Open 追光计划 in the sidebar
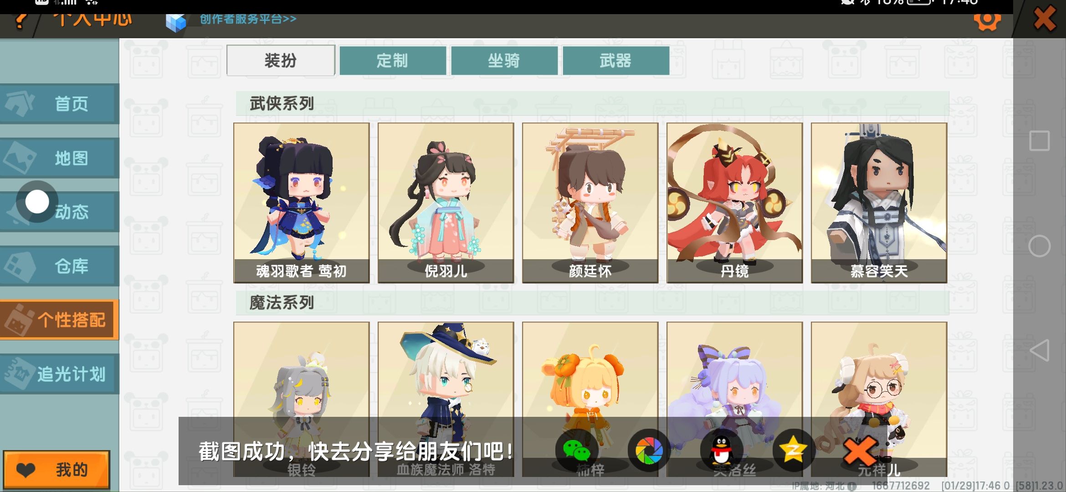This screenshot has width=1066, height=492. (60, 374)
